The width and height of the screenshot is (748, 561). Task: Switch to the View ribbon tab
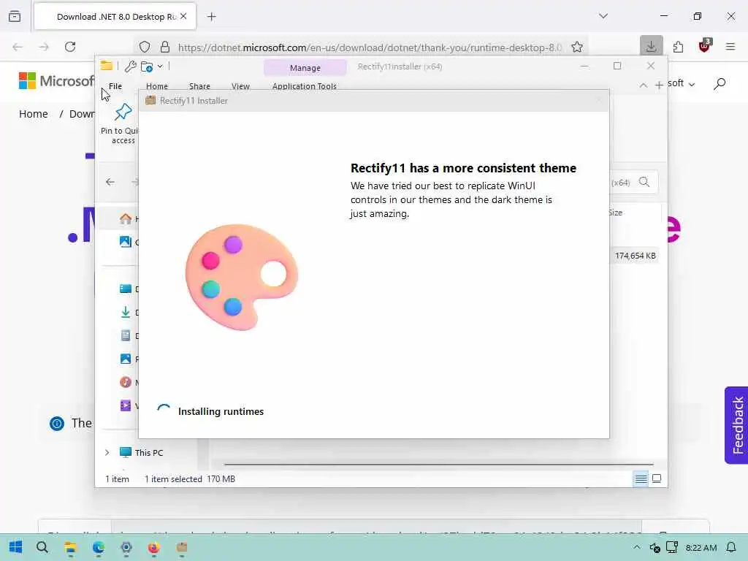(240, 86)
